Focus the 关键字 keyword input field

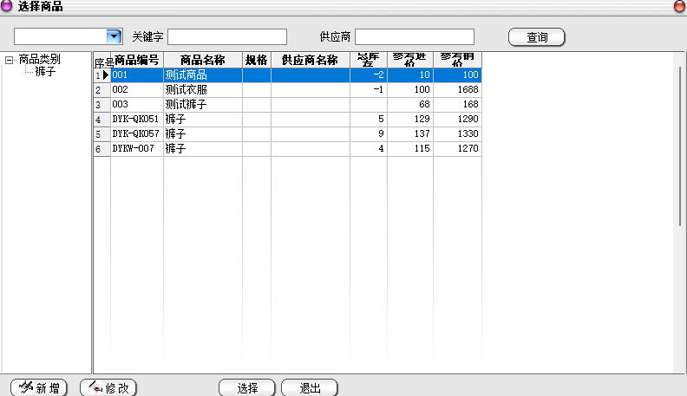[x=226, y=36]
